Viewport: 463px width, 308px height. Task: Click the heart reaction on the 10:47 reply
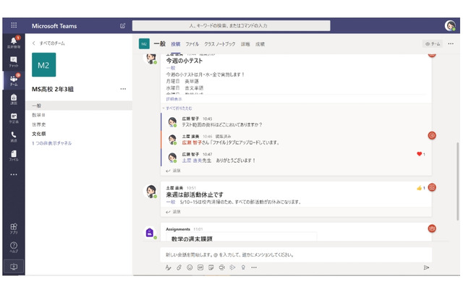[421, 154]
